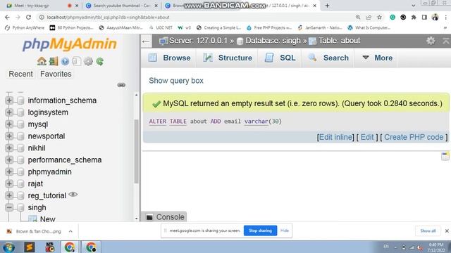
Task: Click the link chain icon in navigation
Action: (121, 85)
